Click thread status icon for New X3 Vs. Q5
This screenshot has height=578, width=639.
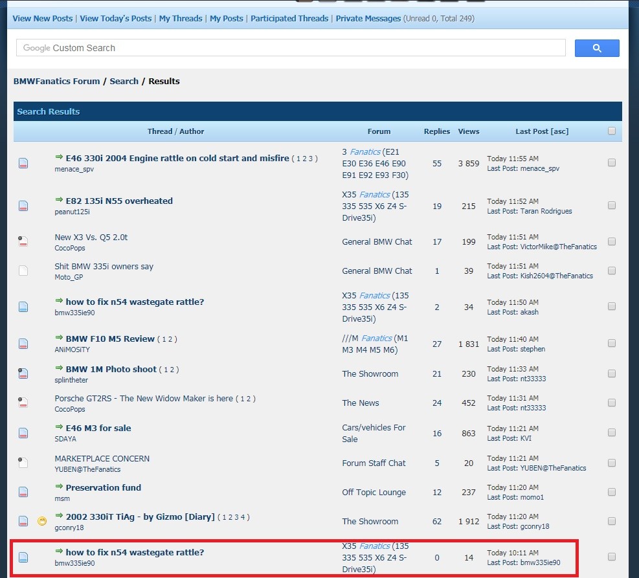[x=23, y=242]
